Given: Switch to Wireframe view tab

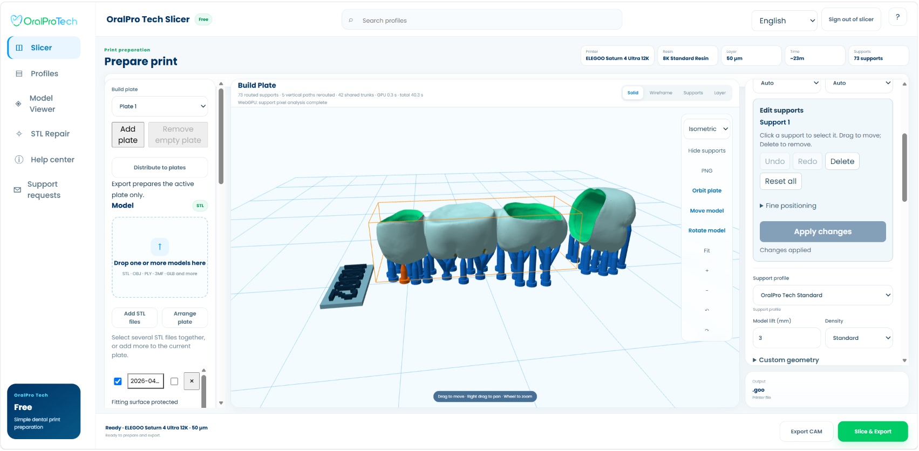Looking at the screenshot, I should [x=661, y=93].
